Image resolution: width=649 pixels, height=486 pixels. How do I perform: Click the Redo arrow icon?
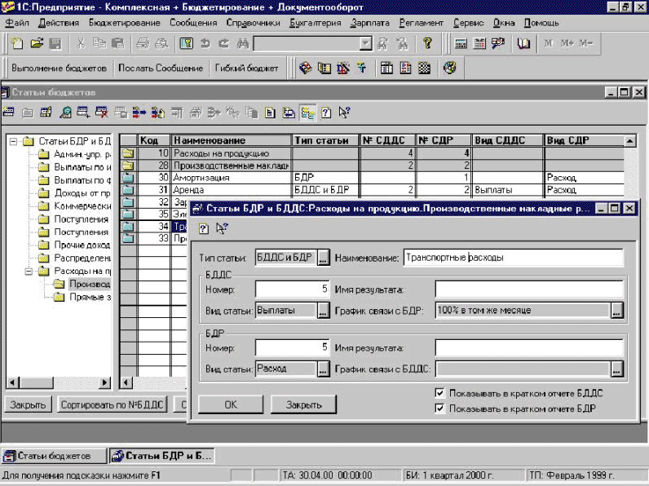tap(224, 43)
